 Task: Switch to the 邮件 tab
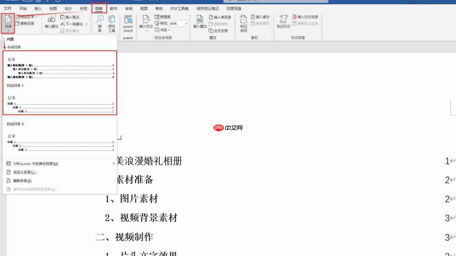pyautogui.click(x=113, y=8)
